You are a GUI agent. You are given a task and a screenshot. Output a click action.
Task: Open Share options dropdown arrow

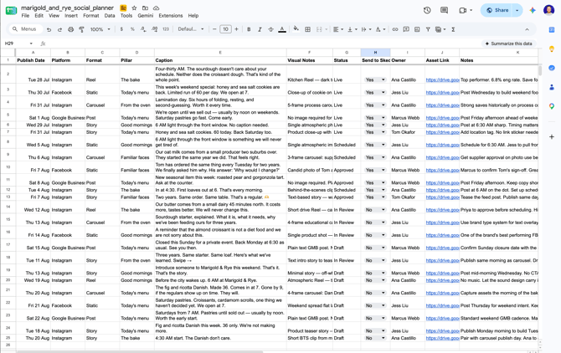point(517,10)
